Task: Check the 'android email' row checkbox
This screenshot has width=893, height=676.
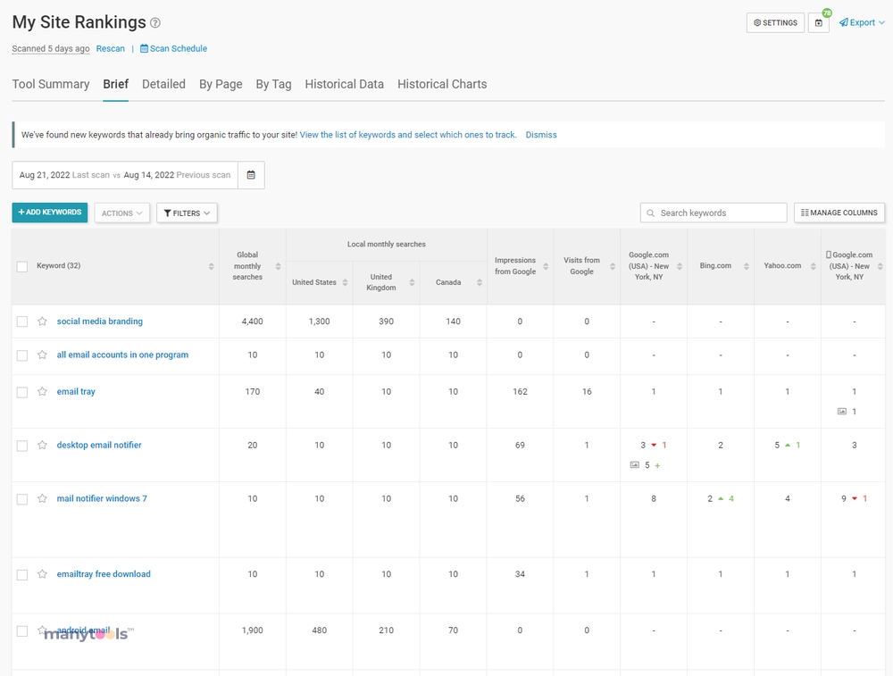Action: point(22,631)
